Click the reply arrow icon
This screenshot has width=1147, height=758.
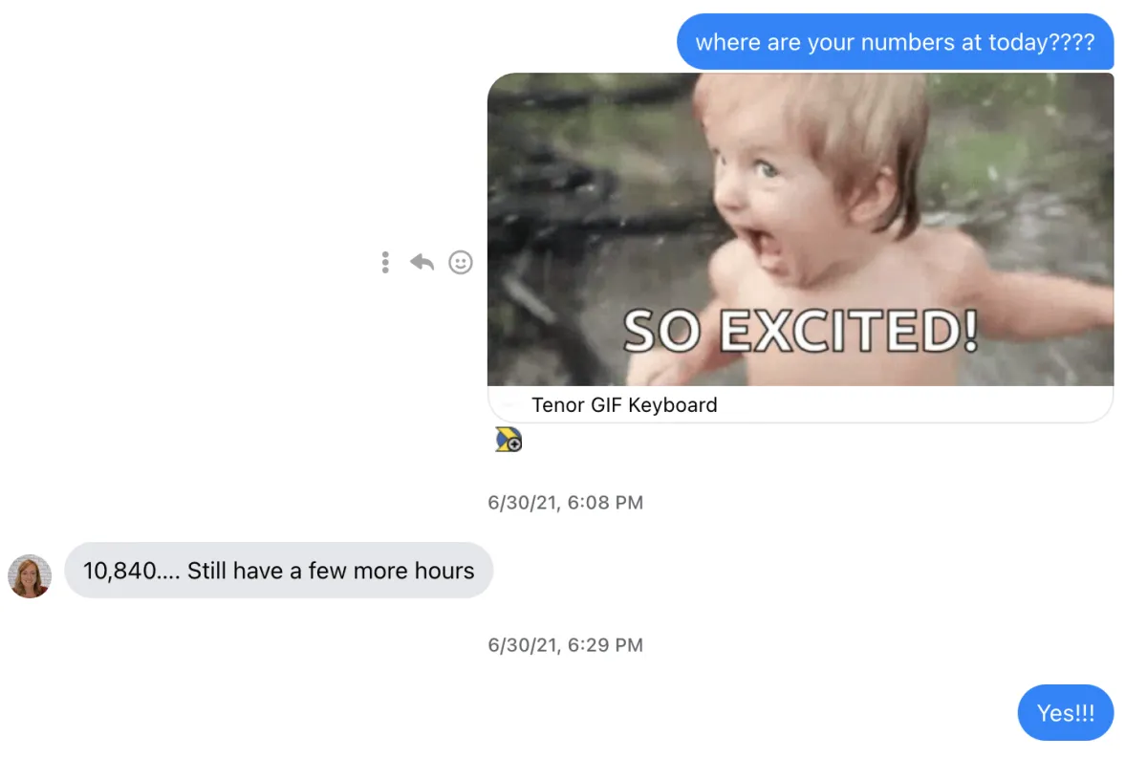(422, 262)
